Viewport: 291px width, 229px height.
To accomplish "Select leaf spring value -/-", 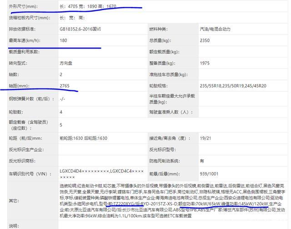I will tap(62, 99).
